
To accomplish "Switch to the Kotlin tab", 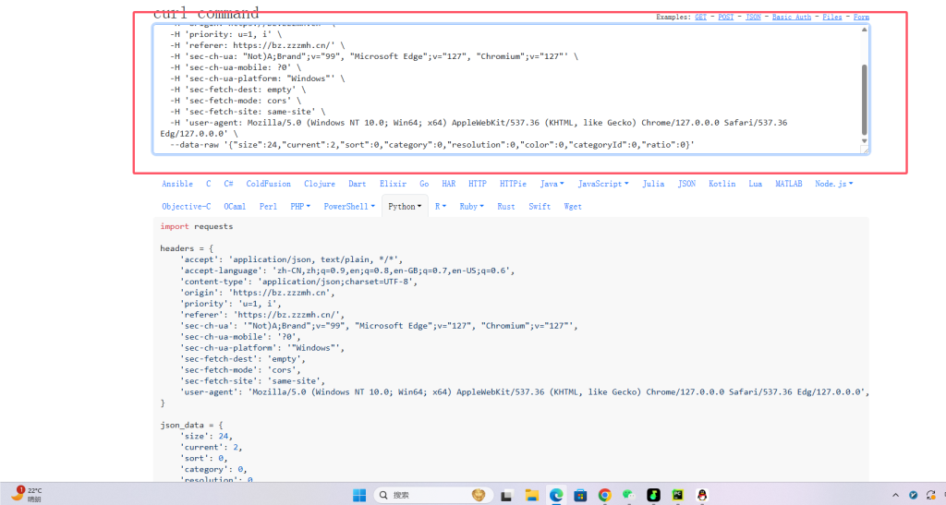I will (722, 184).
